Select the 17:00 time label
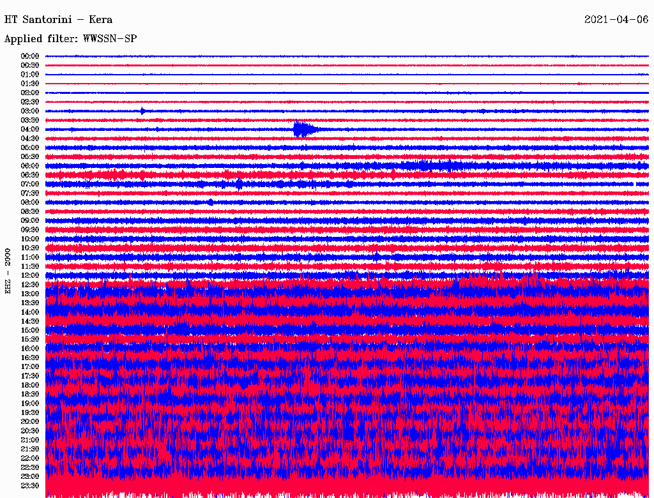This screenshot has width=654, height=498. (x=30, y=367)
